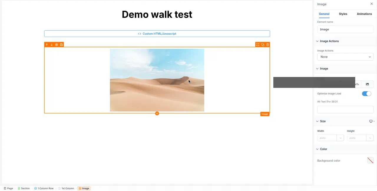Open element settings gear on image toolbar
This screenshot has height=191, width=377.
[x=57, y=45]
